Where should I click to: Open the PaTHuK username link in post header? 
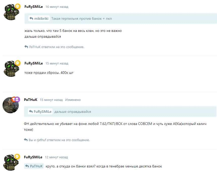31,100
